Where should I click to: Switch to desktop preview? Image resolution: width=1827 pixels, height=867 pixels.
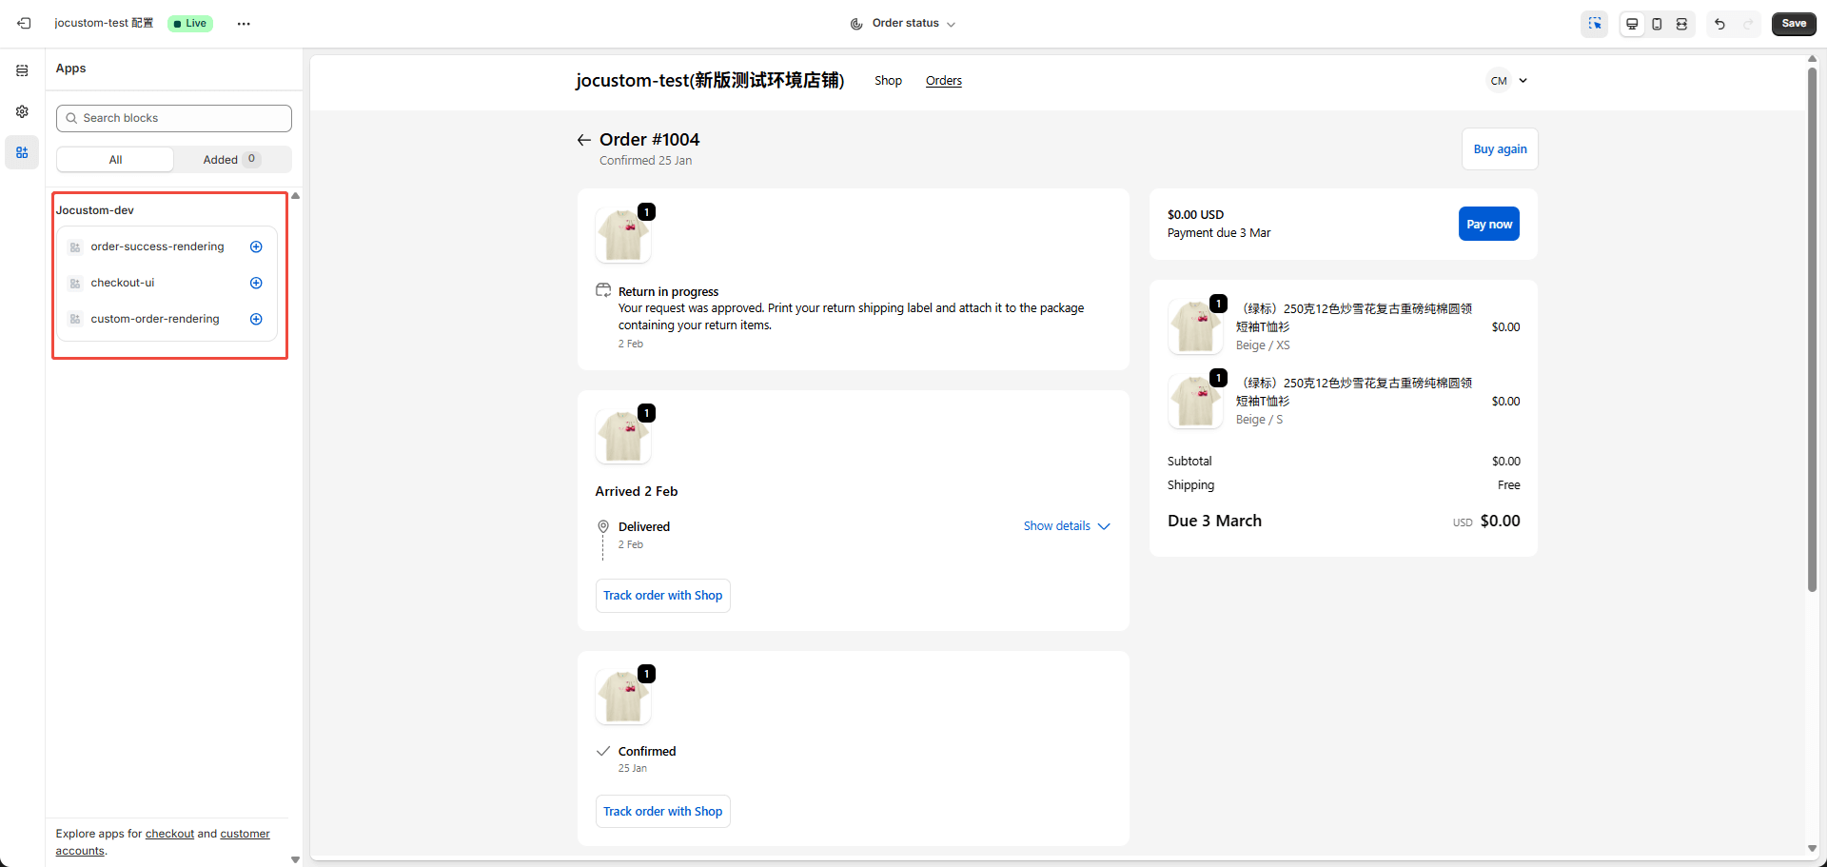tap(1632, 24)
